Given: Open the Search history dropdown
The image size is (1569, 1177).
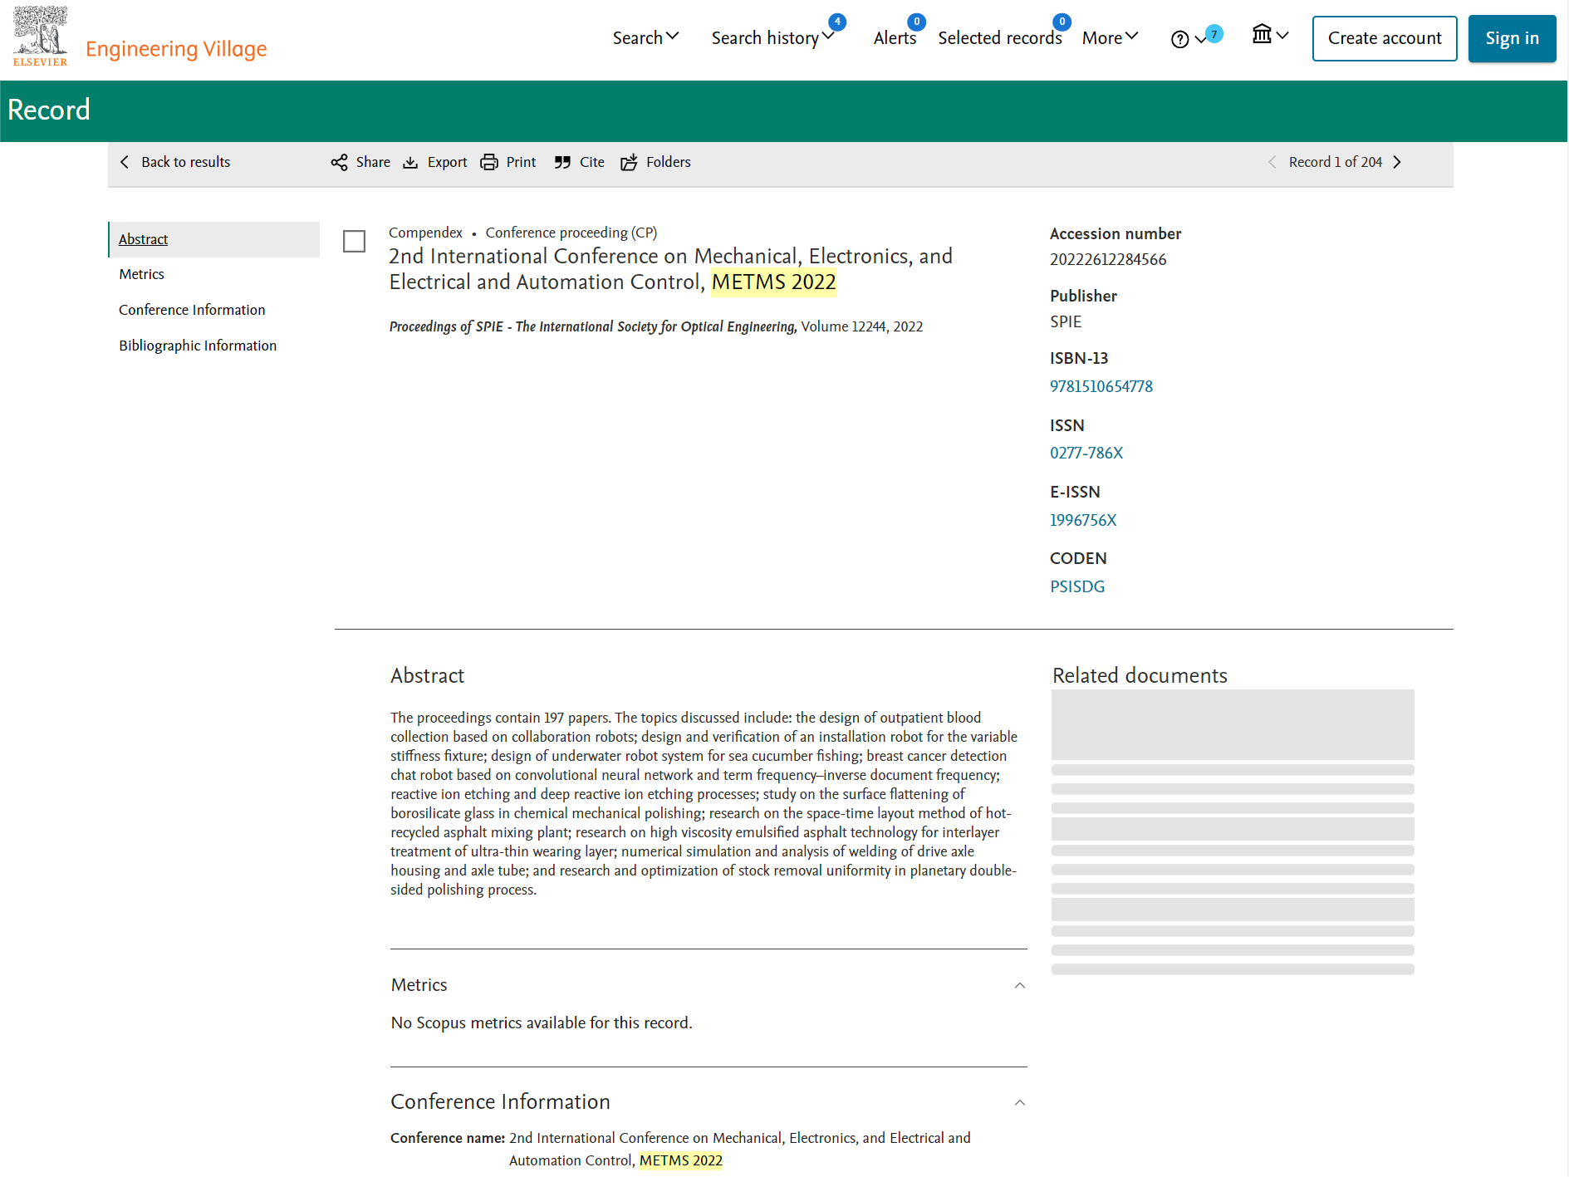Looking at the screenshot, I should pyautogui.click(x=772, y=38).
